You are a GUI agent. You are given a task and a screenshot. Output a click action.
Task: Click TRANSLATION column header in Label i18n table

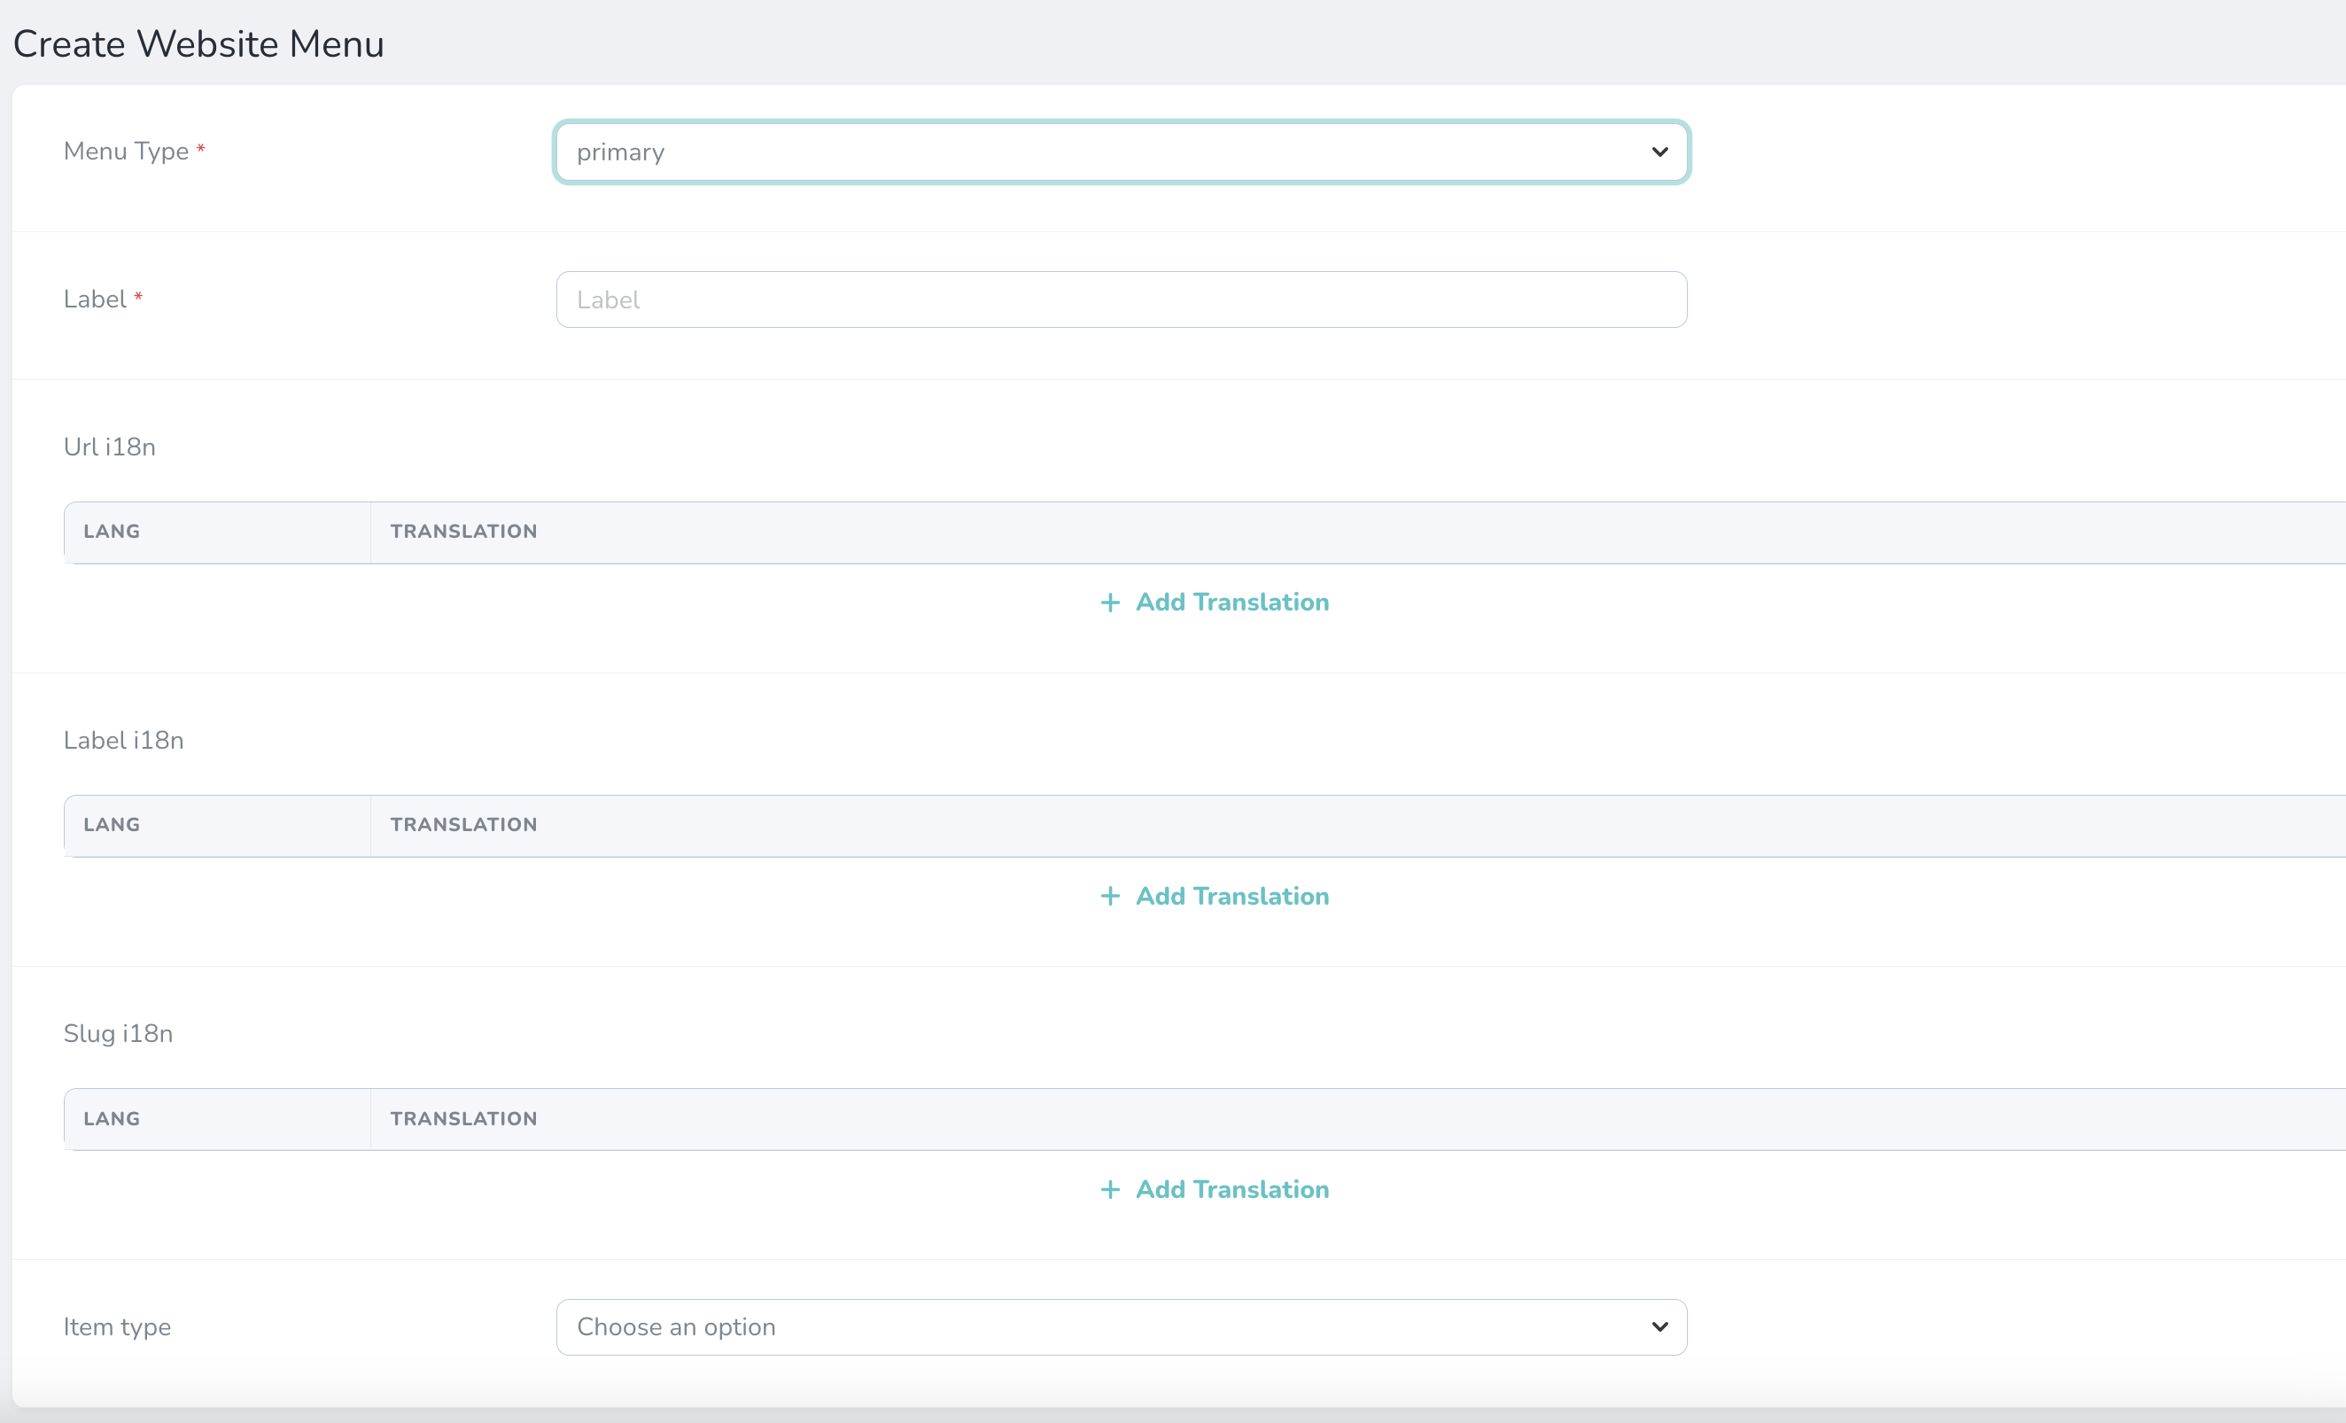click(463, 825)
